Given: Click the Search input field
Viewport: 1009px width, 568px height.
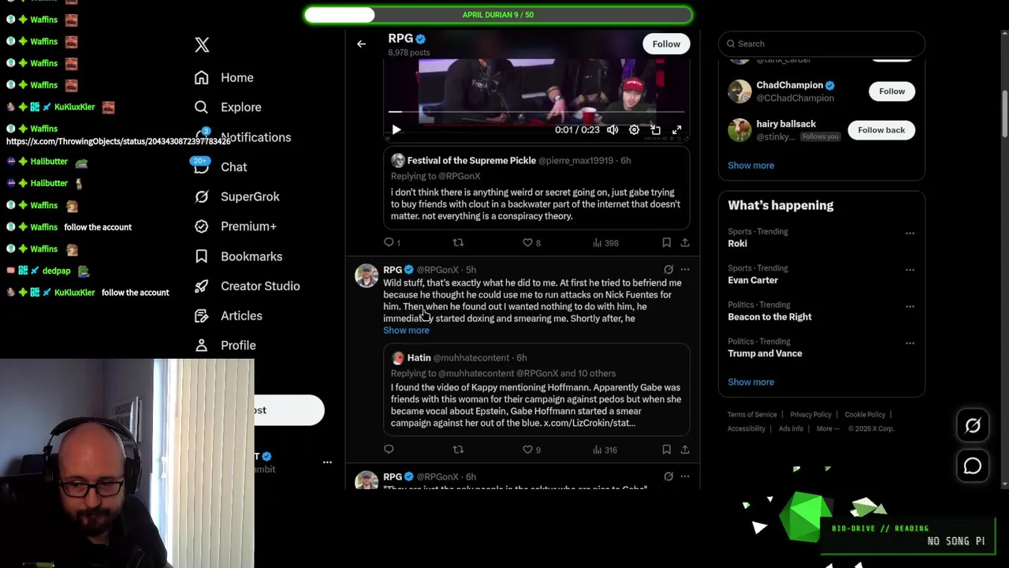Looking at the screenshot, I should tap(821, 44).
